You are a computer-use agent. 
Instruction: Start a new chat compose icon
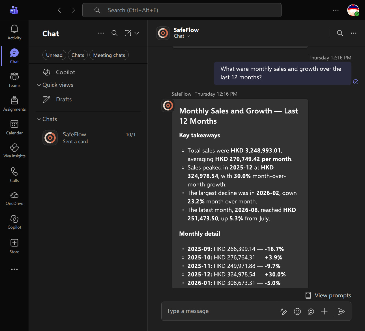(128, 33)
